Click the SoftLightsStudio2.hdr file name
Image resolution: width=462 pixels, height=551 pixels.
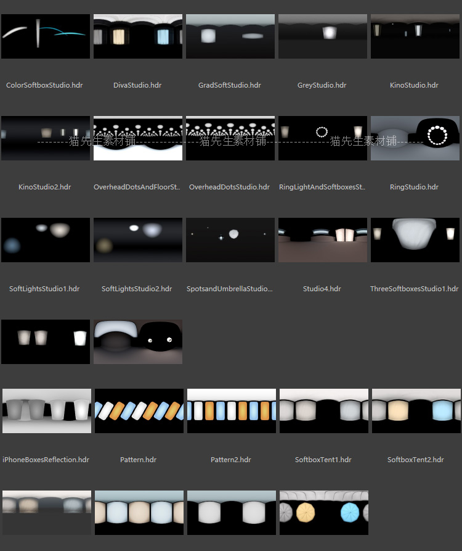[137, 289]
